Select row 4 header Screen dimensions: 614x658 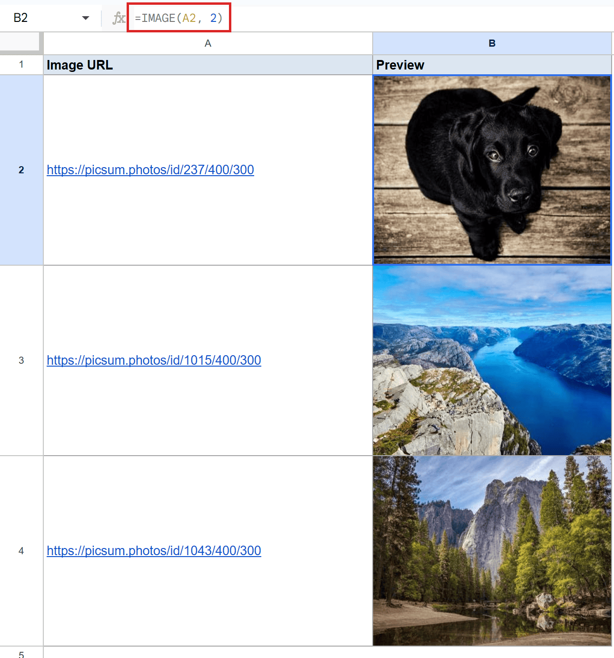point(21,551)
